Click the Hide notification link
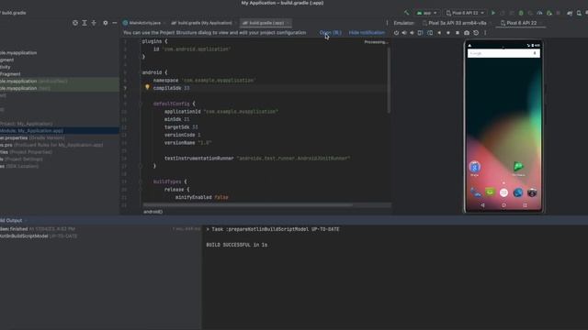 (367, 33)
